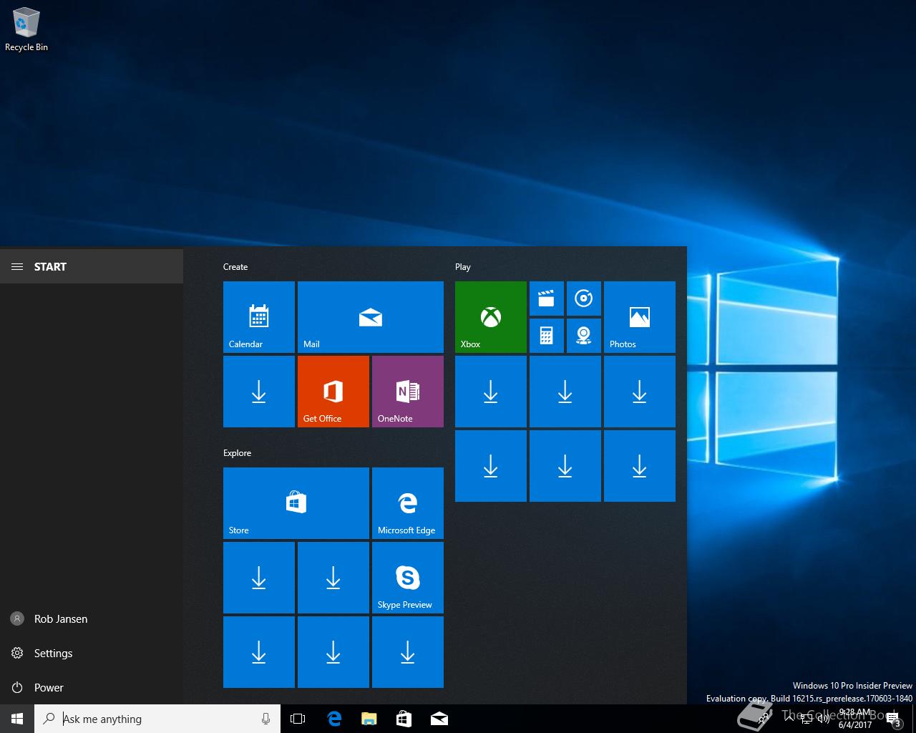Open Task View from the taskbar

click(298, 719)
